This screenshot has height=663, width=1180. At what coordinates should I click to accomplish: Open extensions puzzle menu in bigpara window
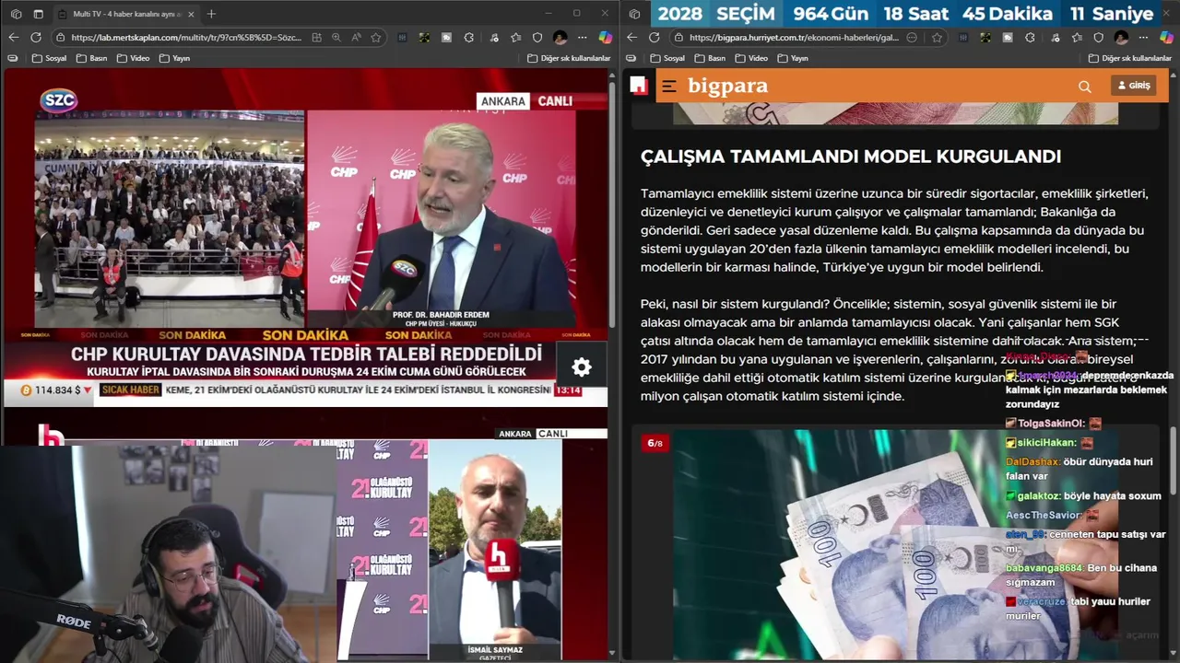pos(1031,38)
